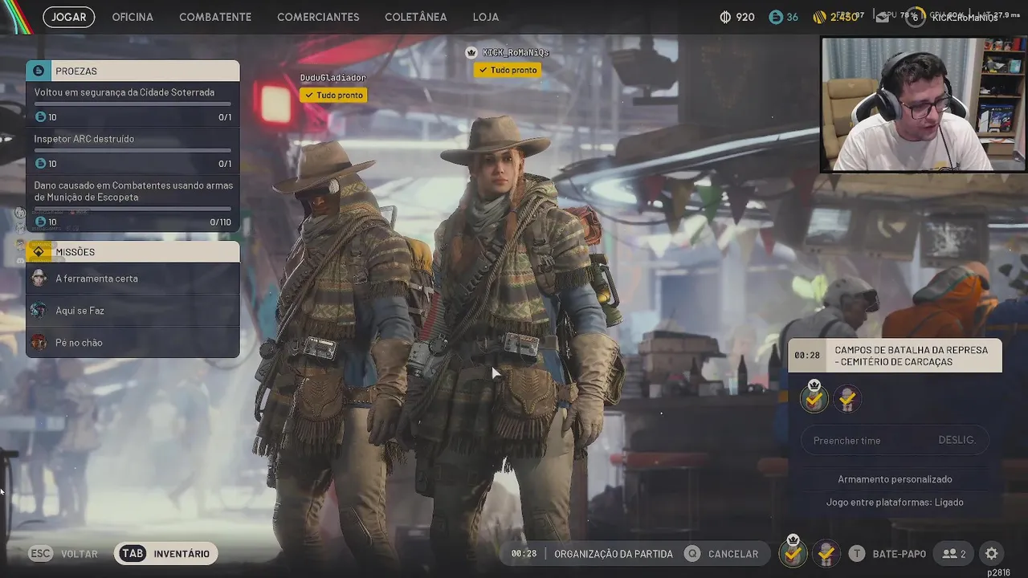Click reward token icon for the shotgun damage feat
The image size is (1028, 578).
click(40, 222)
